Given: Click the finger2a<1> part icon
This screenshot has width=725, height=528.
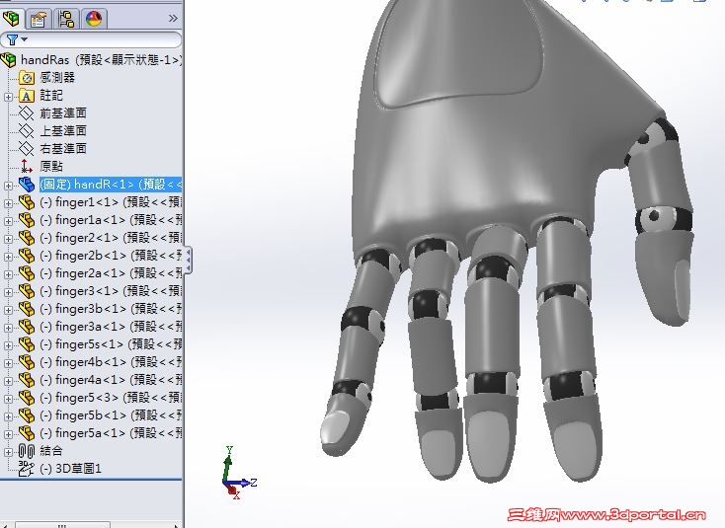Looking at the screenshot, I should click(x=27, y=273).
